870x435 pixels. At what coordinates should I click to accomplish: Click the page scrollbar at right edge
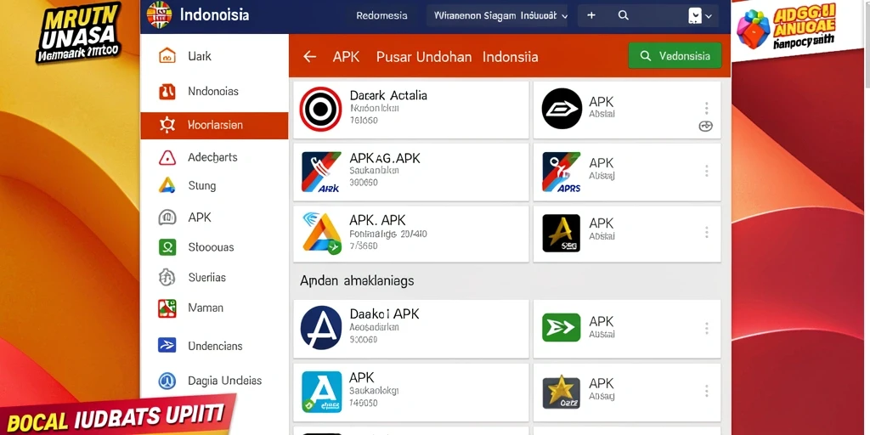867,44
